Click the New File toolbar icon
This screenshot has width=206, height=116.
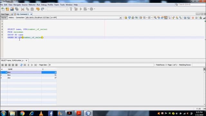3,9
